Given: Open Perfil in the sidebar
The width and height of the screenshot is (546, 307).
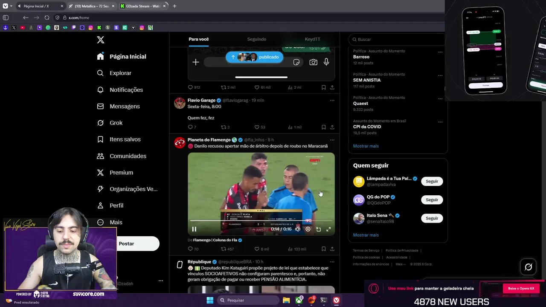Looking at the screenshot, I should click(x=110, y=206).
